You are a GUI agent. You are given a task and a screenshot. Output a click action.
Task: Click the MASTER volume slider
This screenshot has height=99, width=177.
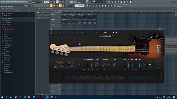point(92,65)
